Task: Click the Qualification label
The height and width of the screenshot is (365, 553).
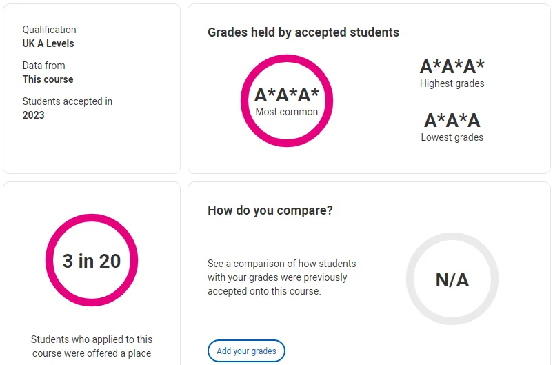Action: [50, 30]
